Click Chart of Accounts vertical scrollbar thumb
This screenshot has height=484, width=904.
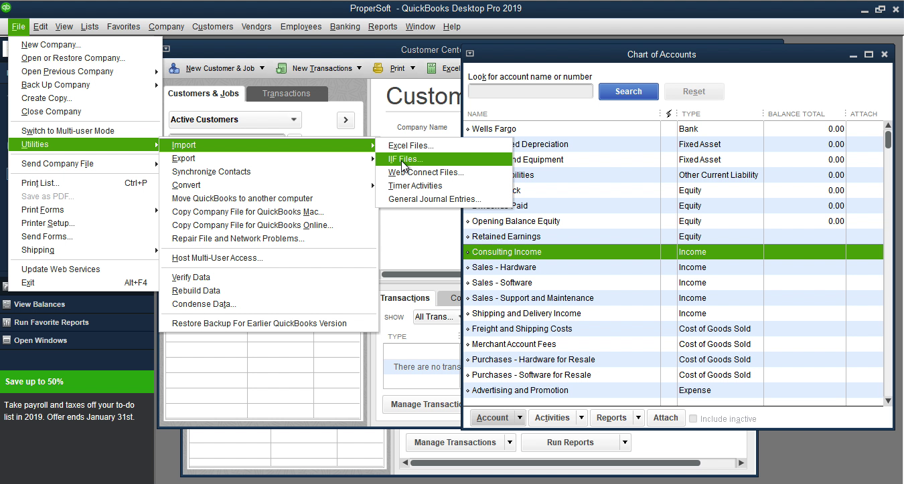888,139
